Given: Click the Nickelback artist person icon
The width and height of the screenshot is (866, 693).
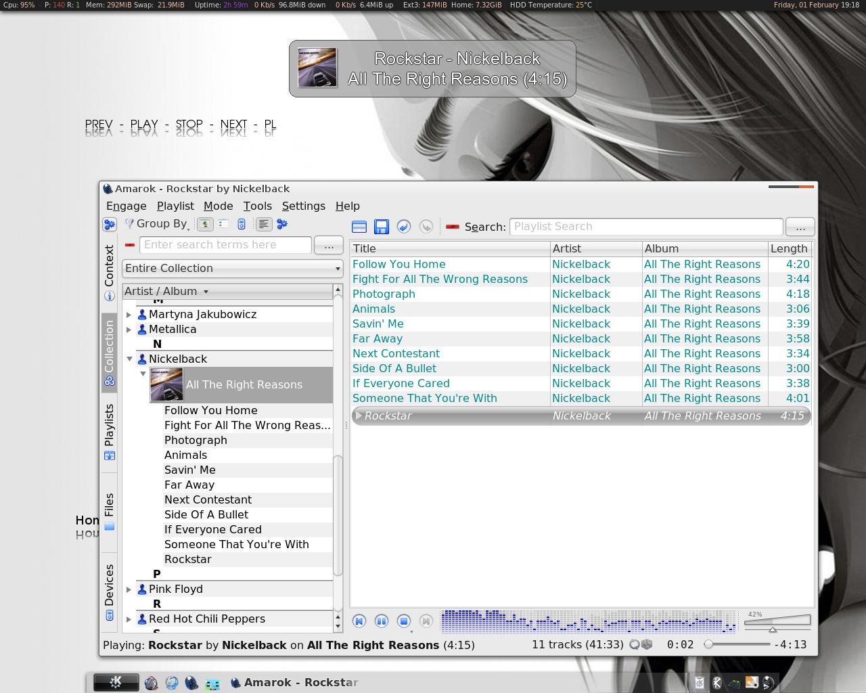Looking at the screenshot, I should click(142, 359).
